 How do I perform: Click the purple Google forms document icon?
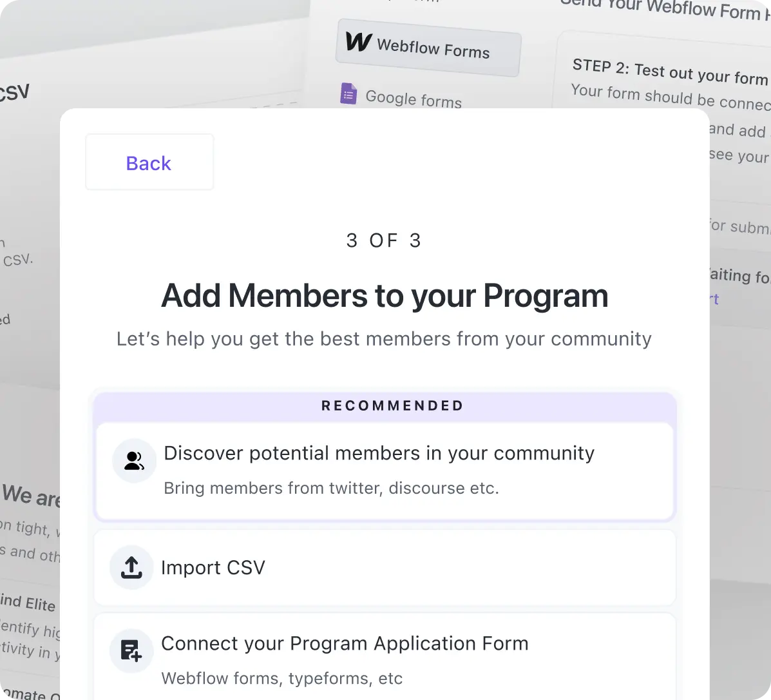(348, 93)
